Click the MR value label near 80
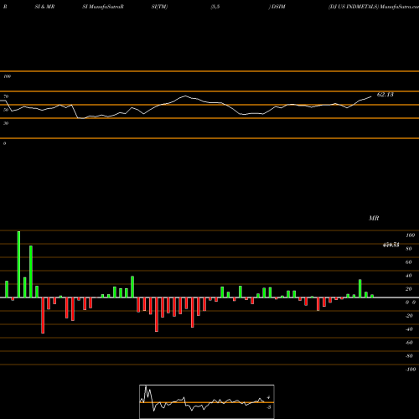419x419 pixels. click(391, 245)
